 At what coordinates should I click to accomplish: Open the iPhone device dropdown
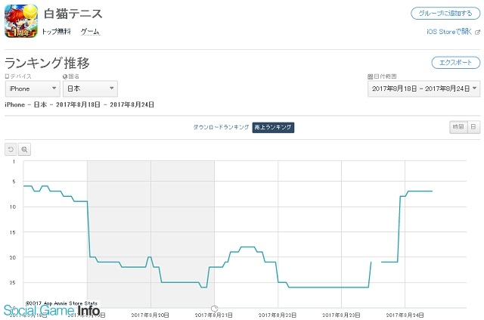click(x=32, y=89)
